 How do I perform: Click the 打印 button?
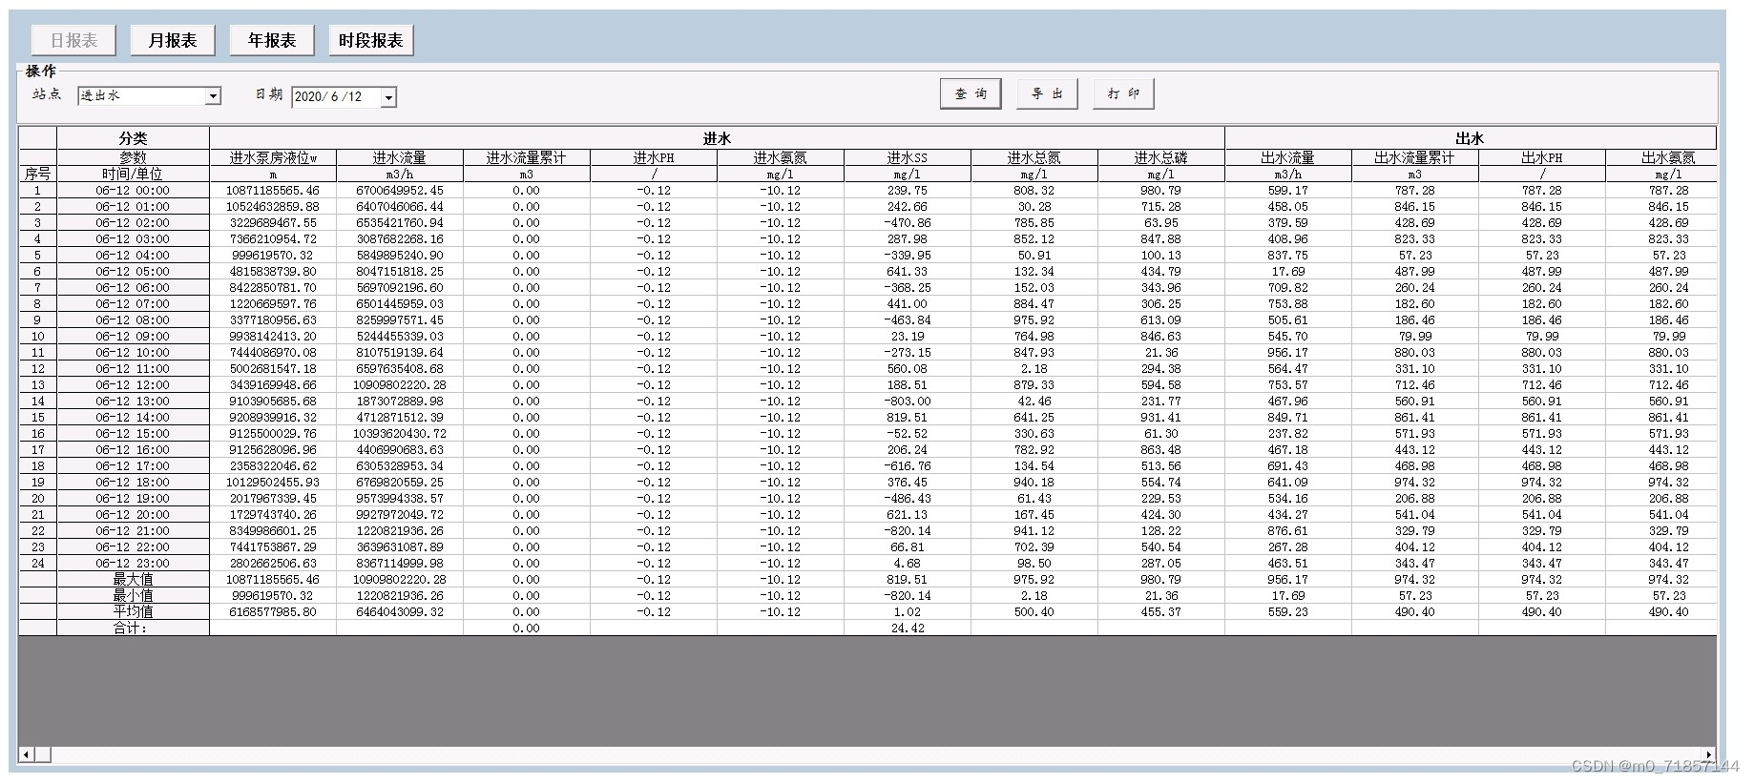coord(1123,93)
